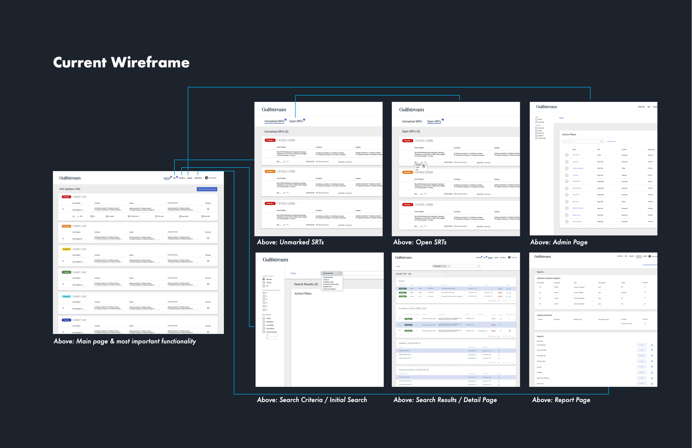The image size is (692, 448).
Task: Click download icon on 'Aircraft filling with smoke' event
Action: (510, 292)
